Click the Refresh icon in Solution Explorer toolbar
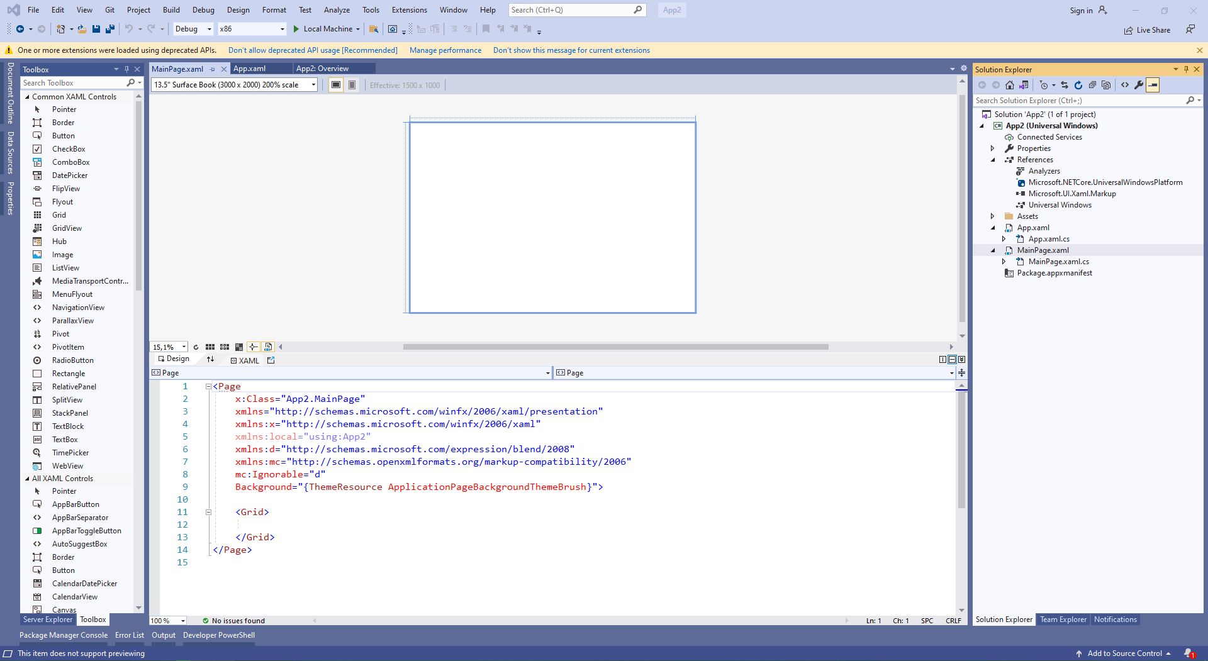Screen dimensions: 1208x661 coord(1078,85)
